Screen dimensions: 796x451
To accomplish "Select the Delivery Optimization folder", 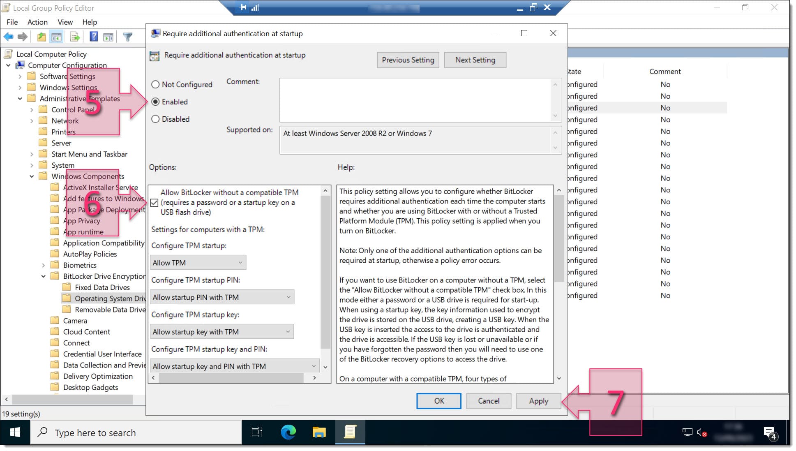I will pyautogui.click(x=98, y=376).
